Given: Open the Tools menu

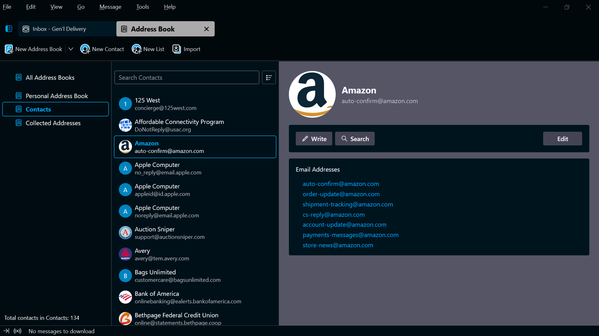Looking at the screenshot, I should 143,7.
